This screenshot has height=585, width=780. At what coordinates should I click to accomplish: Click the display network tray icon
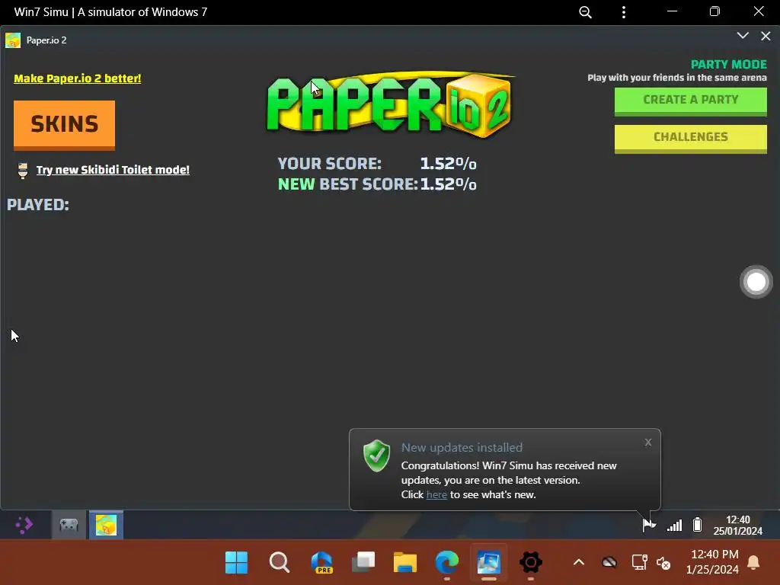(639, 563)
